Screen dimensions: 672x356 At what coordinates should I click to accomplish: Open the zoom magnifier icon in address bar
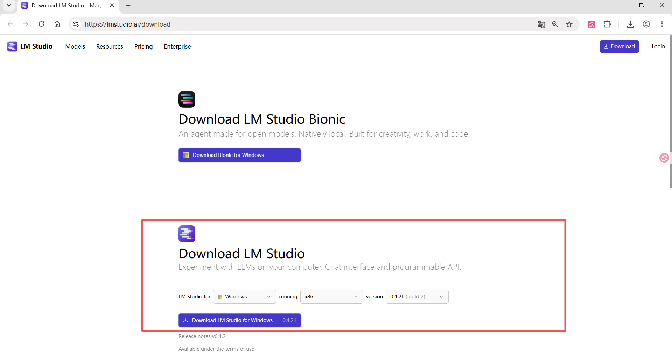pos(555,24)
